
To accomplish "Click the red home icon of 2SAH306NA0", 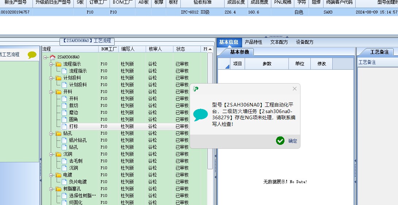I will tap(53, 57).
